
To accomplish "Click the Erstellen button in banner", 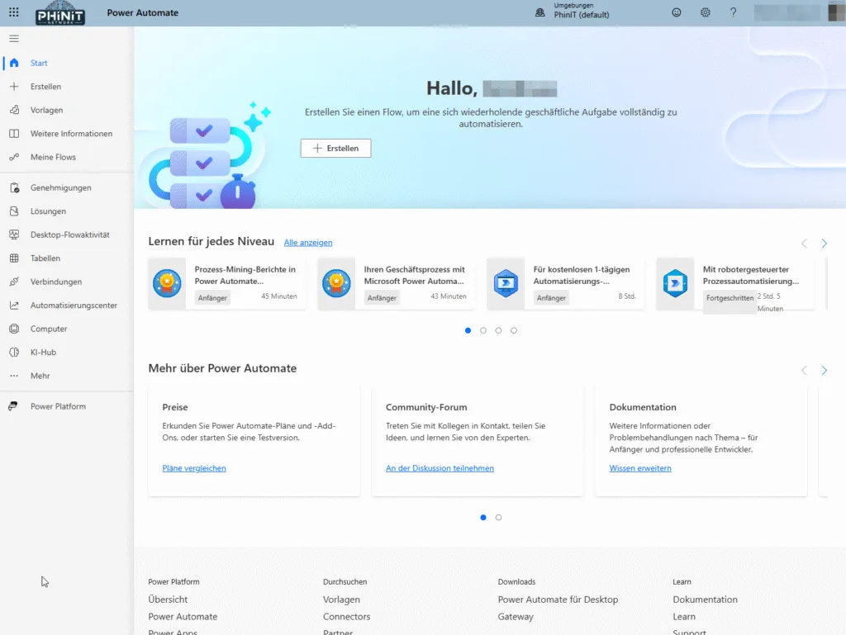I will (x=335, y=148).
